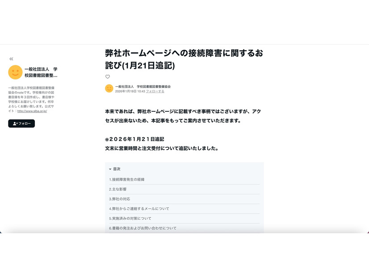Click the disclosure triangle next to 目次
This screenshot has width=369, height=277.
110,169
